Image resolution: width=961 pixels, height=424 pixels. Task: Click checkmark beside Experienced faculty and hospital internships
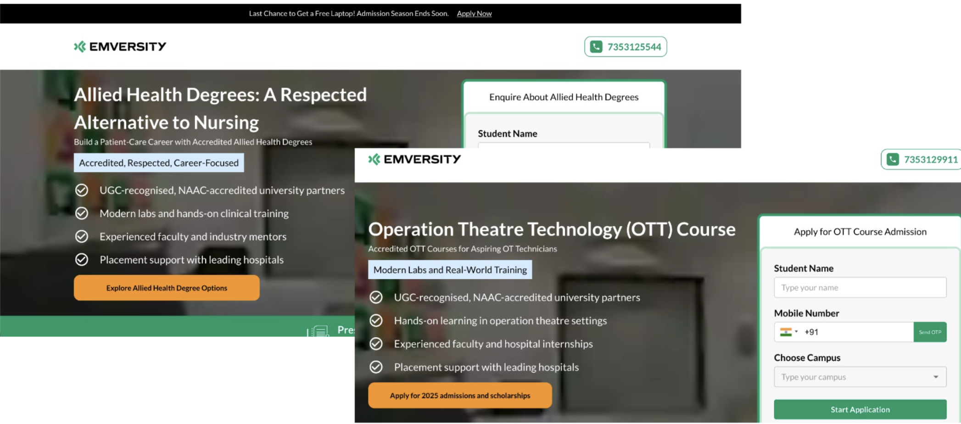(x=376, y=344)
